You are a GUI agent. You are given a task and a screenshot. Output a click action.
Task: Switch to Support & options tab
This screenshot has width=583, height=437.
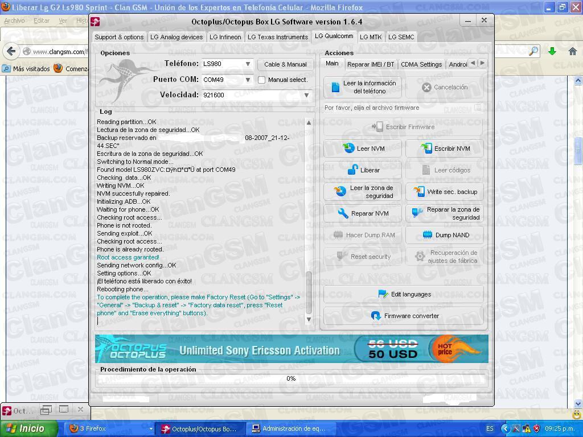(x=119, y=37)
